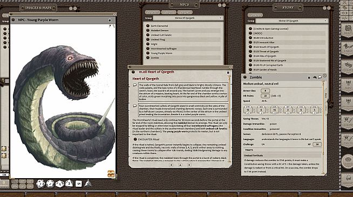Viewport: 353px width, 197px height.
Task: Click the third filter button in NPCs window
Action: 185,12
